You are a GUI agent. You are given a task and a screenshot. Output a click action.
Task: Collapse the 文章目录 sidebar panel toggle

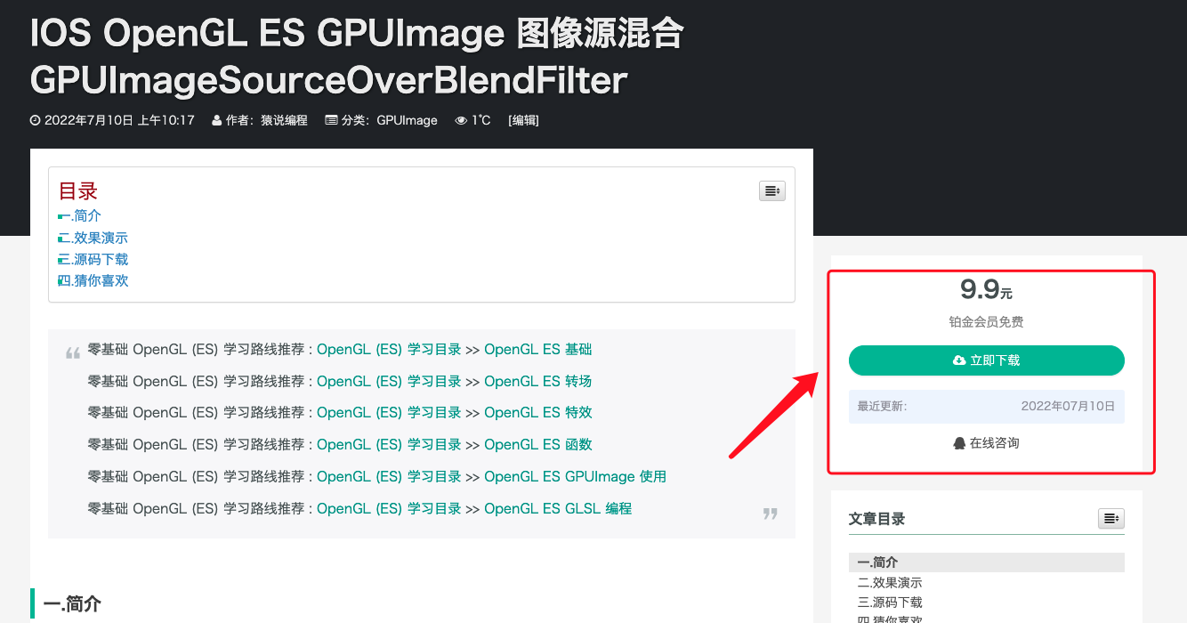(x=1110, y=518)
